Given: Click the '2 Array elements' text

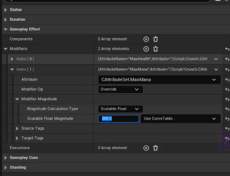Looking at the screenshot, I should (x=114, y=49).
